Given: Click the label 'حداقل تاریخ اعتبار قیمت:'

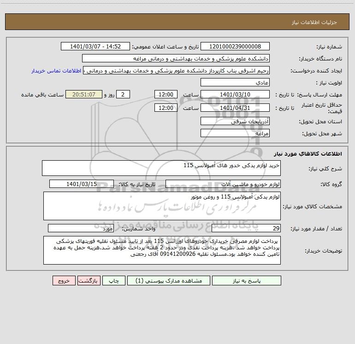Looking at the screenshot, I should [321, 108].
